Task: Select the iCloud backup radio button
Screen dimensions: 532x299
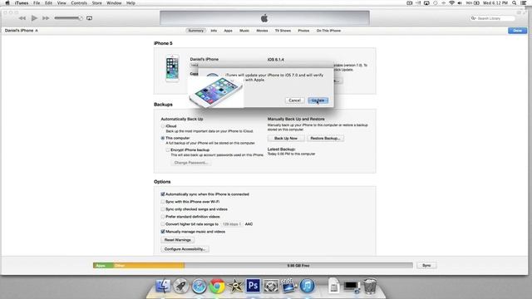Action: pyautogui.click(x=163, y=126)
